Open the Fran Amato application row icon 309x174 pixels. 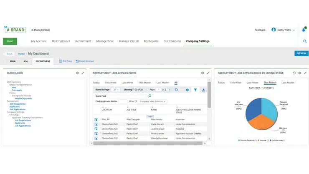click(96, 120)
